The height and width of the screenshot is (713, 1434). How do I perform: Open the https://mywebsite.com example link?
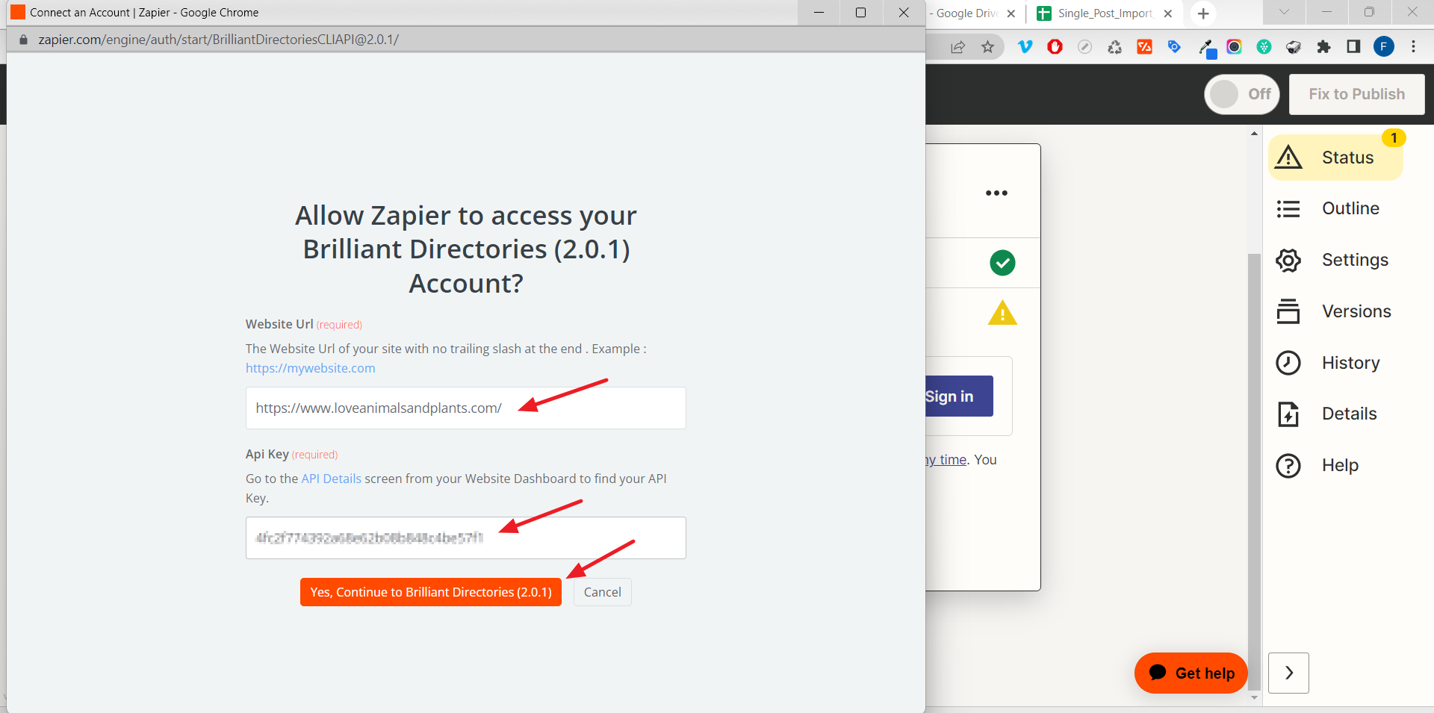pos(311,368)
